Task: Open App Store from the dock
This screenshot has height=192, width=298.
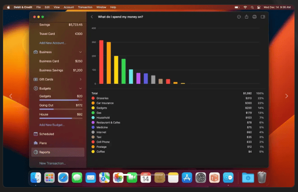Action: (x=187, y=177)
